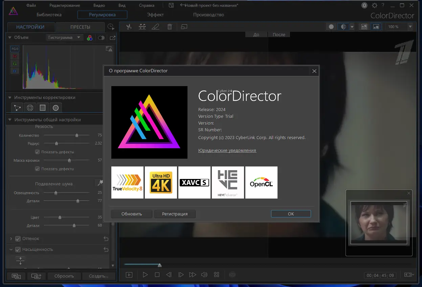The image size is (422, 287).
Task: Select the pen edit tool in toolbar
Action: coord(155,27)
